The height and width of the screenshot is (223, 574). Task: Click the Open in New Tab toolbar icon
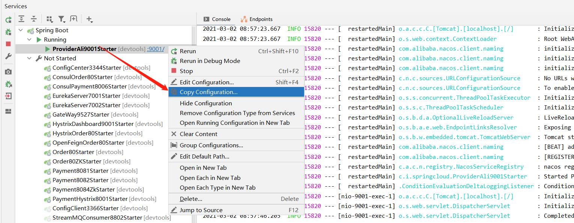click(74, 19)
